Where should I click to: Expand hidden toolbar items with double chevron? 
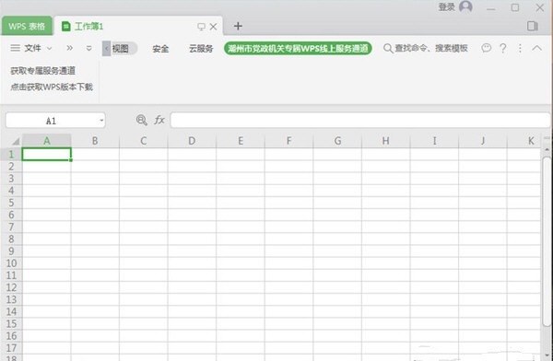point(70,48)
